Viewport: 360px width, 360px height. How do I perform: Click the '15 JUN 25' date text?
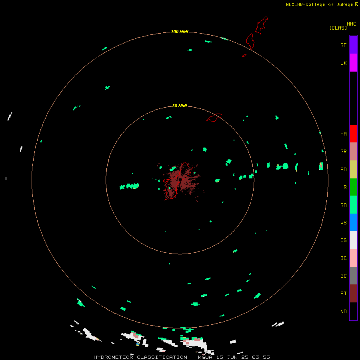pos(232,357)
